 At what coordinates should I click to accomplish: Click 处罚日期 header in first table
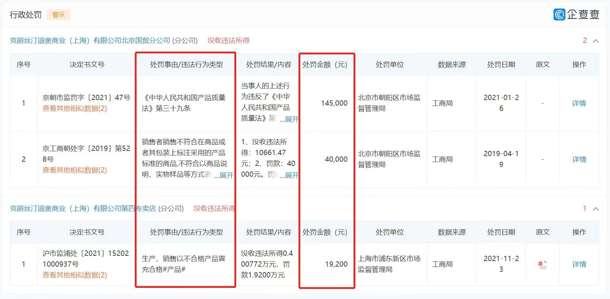[x=501, y=64]
